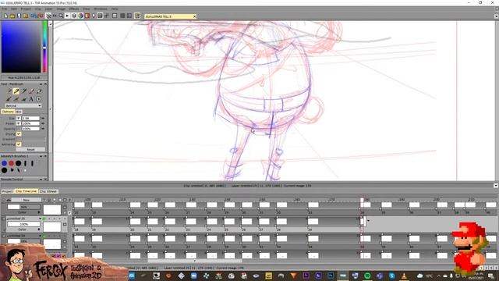Select the third brush tool in top row

click(x=23, y=91)
